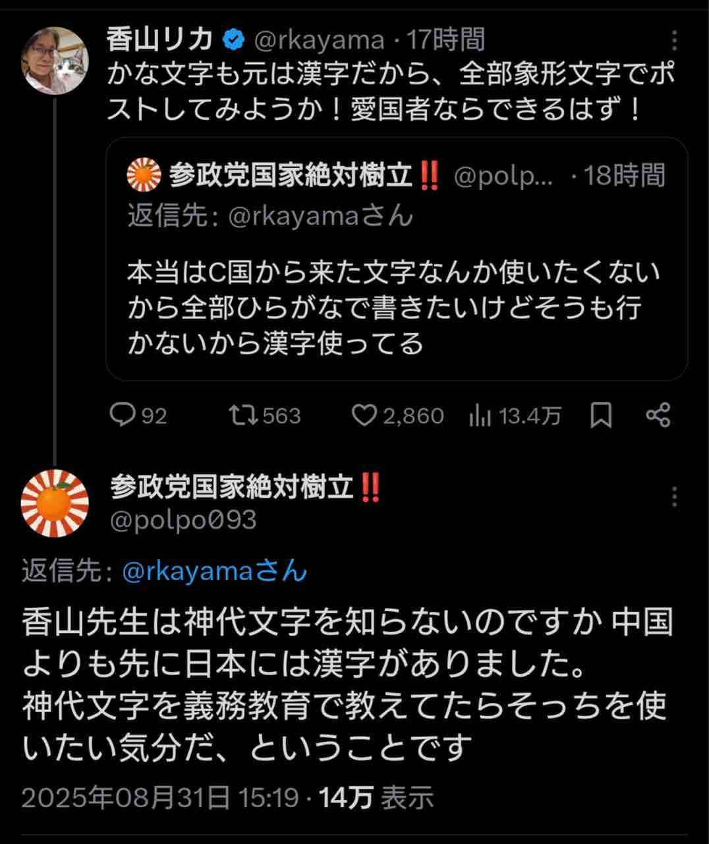
Task: Open the @polpo093 handle
Action: tap(183, 520)
